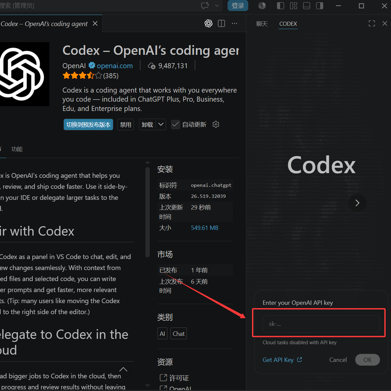Screen dimensions: 391x391
Task: Click OK in the API key dialog
Action: tap(367, 360)
